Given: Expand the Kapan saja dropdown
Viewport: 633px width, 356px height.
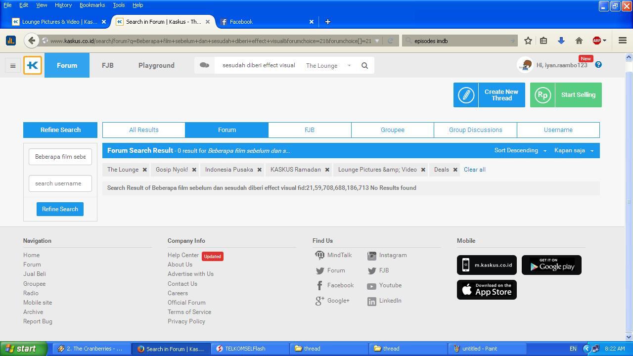Looking at the screenshot, I should pyautogui.click(x=574, y=150).
